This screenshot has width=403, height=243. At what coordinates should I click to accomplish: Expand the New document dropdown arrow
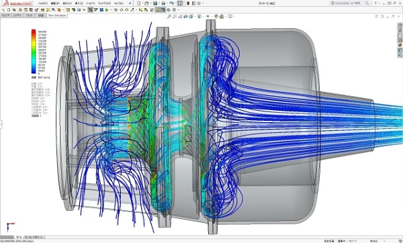coord(142,3)
